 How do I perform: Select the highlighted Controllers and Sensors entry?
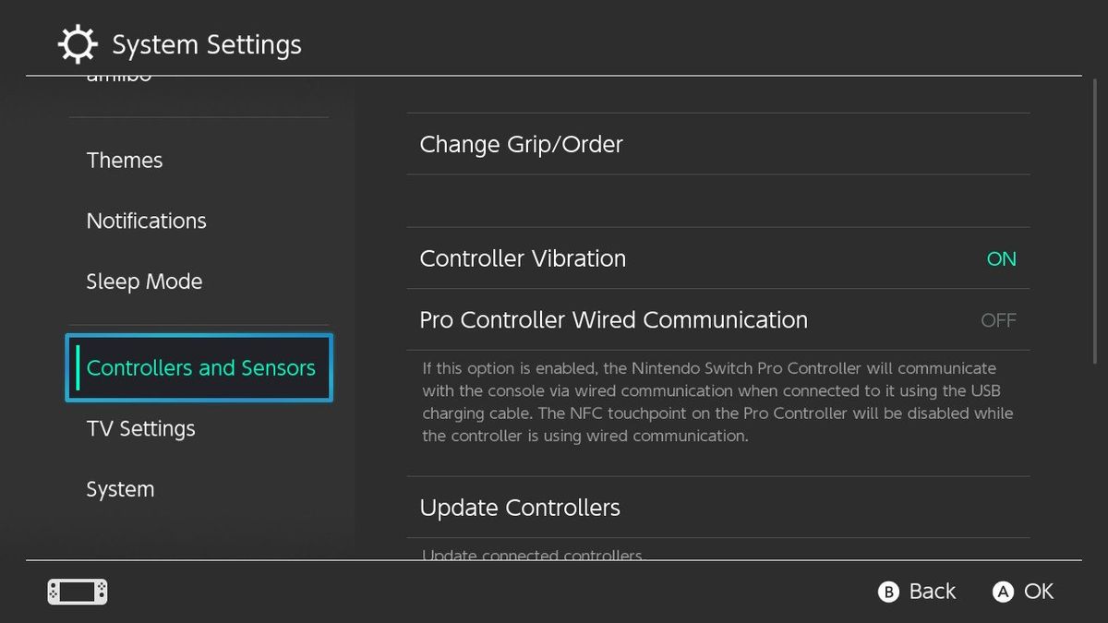tap(199, 367)
